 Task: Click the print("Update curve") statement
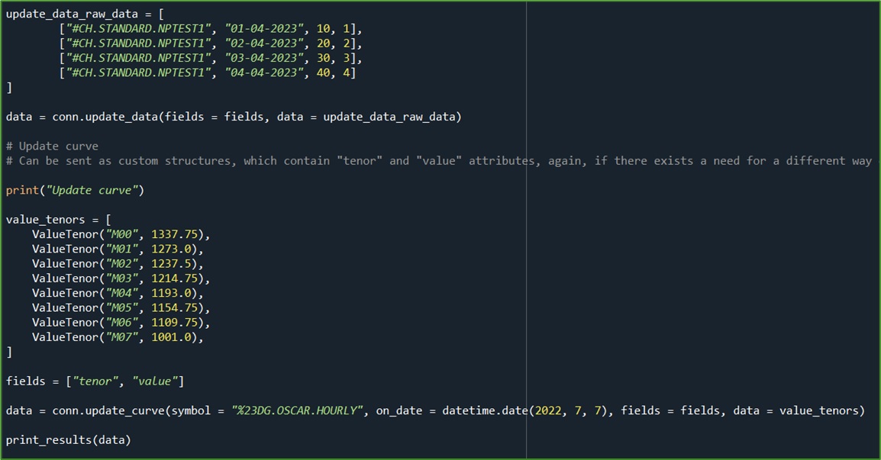pos(75,190)
